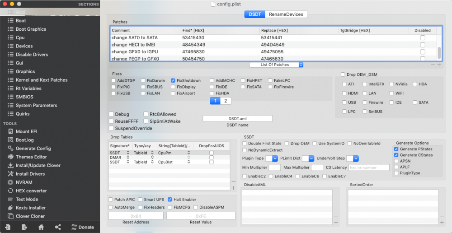Click the PayPal Donate button
Image resolution: width=452 pixels, height=233 pixels.
pyautogui.click(x=82, y=227)
